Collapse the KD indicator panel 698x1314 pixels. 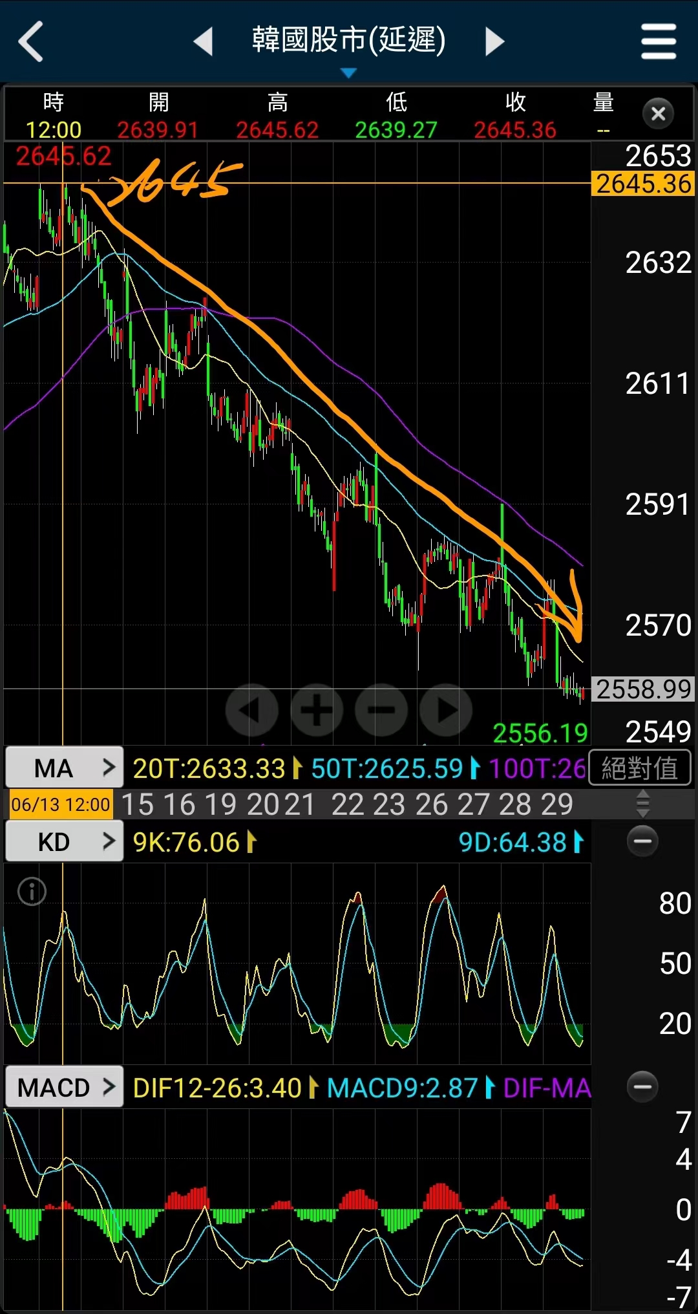642,841
